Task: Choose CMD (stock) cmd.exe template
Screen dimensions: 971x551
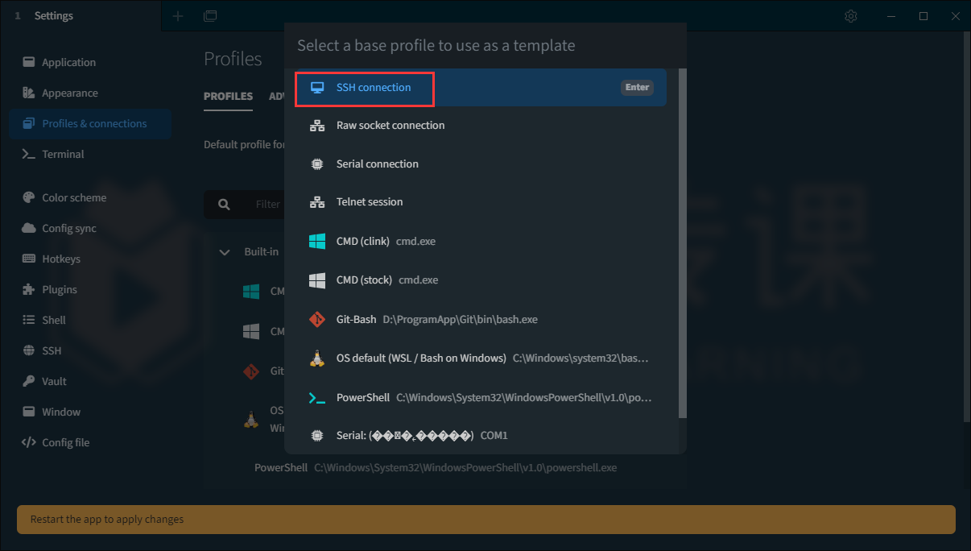Action: click(481, 280)
